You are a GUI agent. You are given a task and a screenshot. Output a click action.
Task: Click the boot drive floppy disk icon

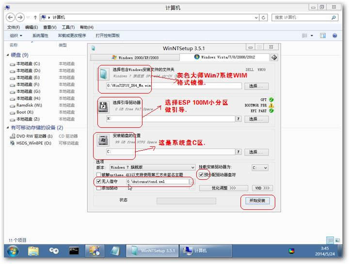(104, 107)
